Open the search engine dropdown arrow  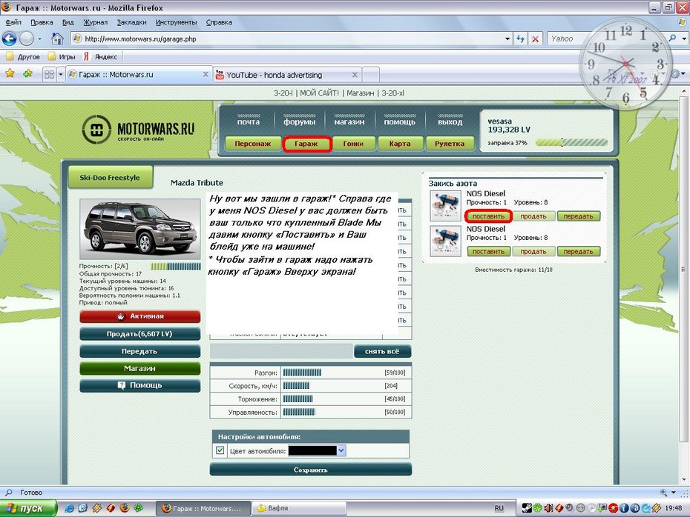[x=684, y=39]
